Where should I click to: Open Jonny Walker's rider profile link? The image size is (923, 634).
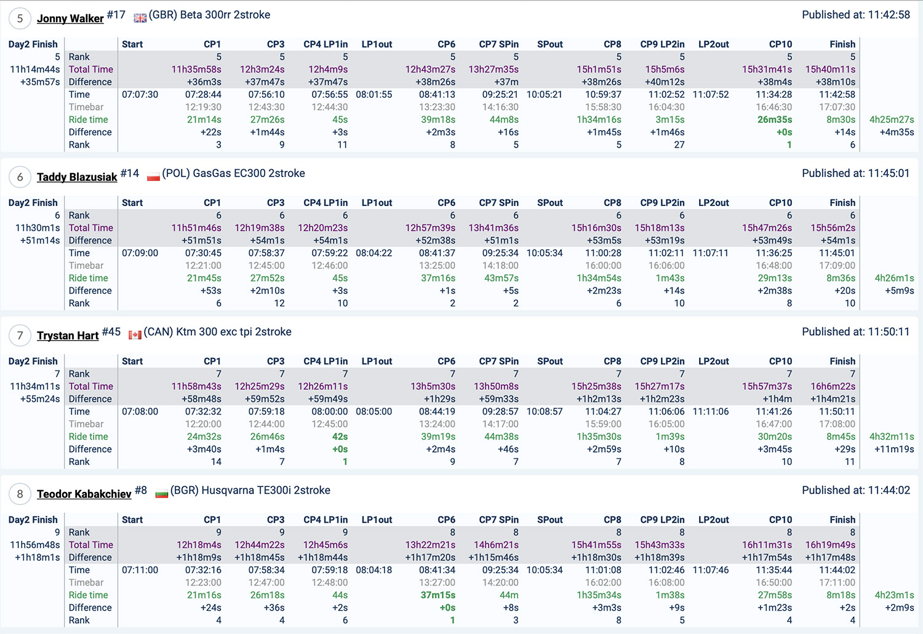point(70,18)
